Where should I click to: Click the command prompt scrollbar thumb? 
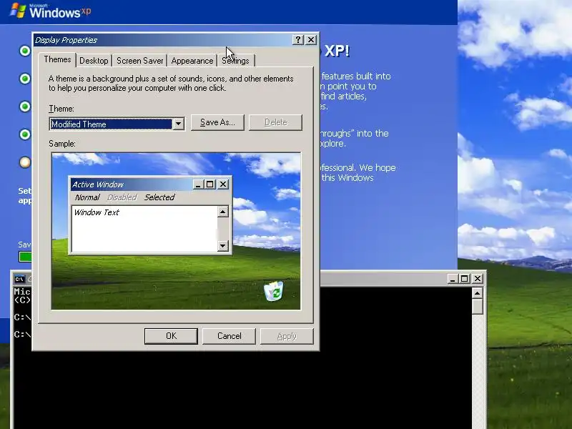point(478,307)
